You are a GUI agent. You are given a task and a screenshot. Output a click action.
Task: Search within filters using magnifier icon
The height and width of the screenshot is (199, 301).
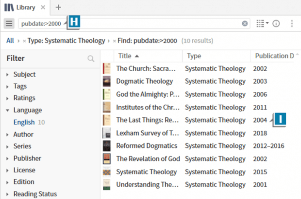click(90, 59)
